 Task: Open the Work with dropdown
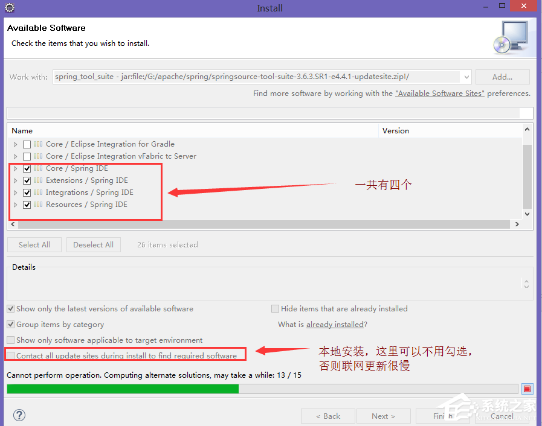pos(465,77)
